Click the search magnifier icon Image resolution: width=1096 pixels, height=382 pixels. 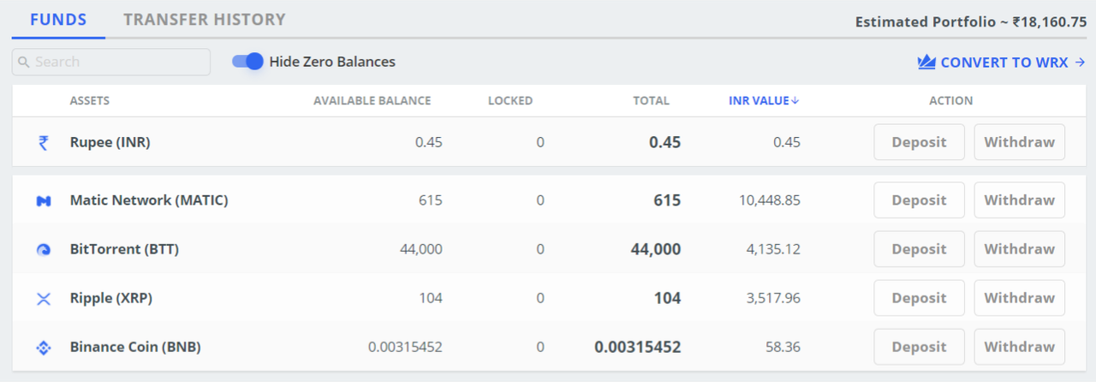(x=24, y=63)
